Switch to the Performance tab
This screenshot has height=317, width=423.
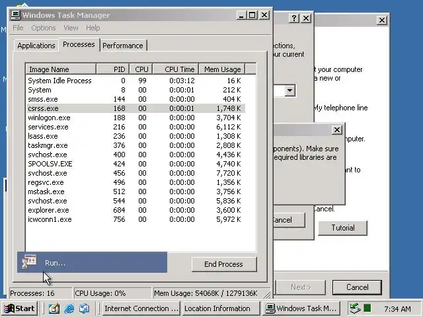[123, 46]
